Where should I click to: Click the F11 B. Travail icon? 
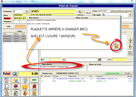click(x=16, y=81)
